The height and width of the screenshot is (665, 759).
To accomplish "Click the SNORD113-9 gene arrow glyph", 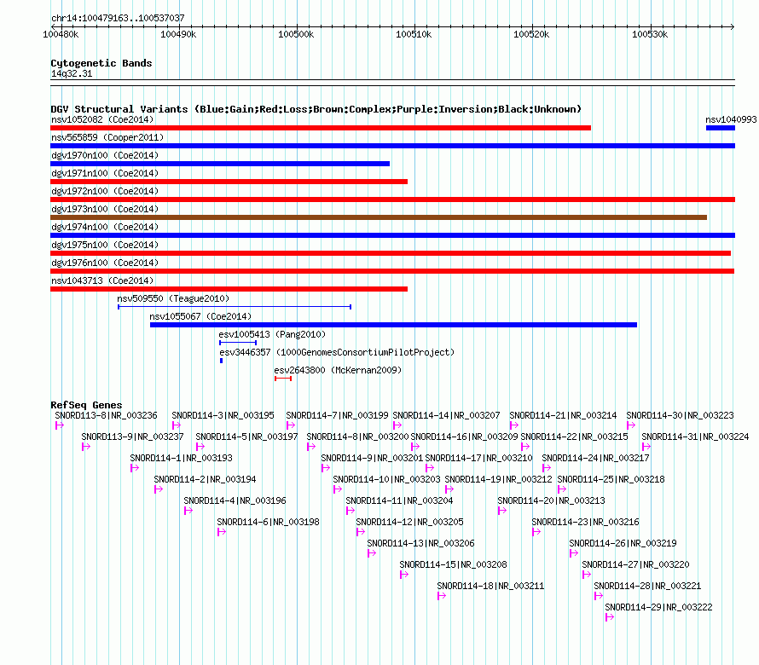I will (x=86, y=447).
